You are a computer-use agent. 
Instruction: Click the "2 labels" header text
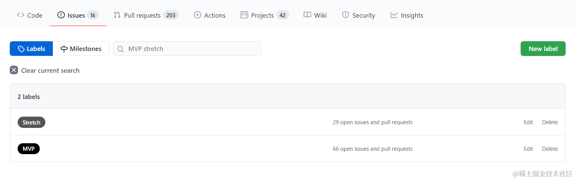click(29, 97)
